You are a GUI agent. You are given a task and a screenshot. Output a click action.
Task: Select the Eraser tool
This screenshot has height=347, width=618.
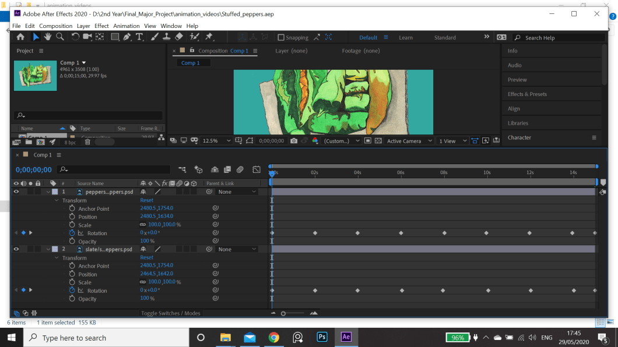(179, 37)
